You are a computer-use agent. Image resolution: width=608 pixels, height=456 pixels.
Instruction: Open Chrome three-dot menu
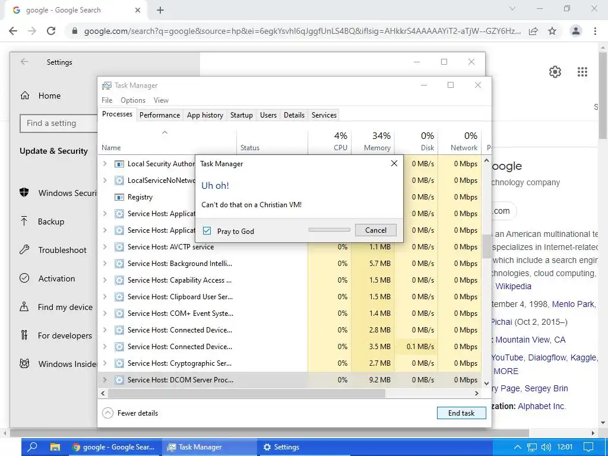[595, 31]
